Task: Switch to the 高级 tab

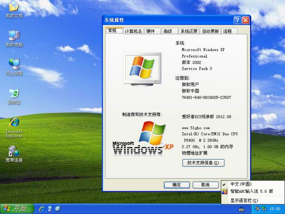Action: pyautogui.click(x=170, y=31)
